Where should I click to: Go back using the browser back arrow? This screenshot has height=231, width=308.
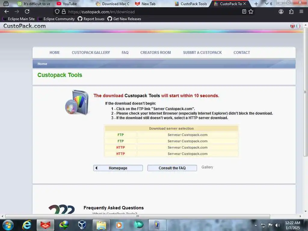pyautogui.click(x=7, y=12)
